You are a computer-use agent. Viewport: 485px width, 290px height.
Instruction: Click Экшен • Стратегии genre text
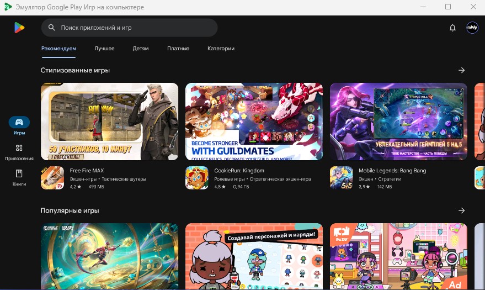pos(380,179)
